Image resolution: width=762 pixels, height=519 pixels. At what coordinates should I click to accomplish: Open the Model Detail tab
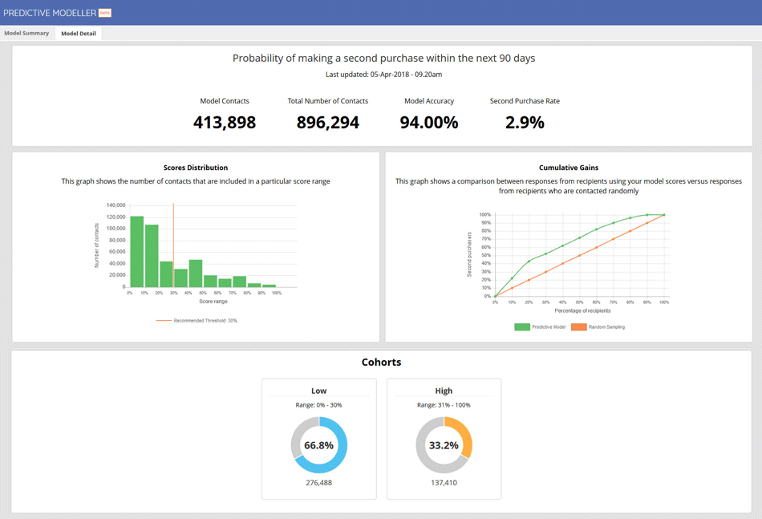click(79, 34)
